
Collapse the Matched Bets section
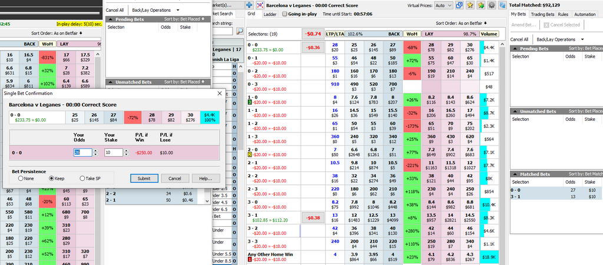pos(513,174)
